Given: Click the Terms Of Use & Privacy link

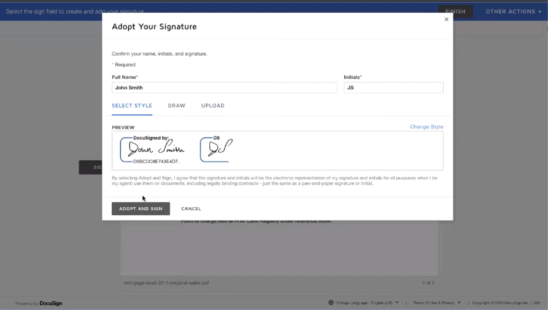Looking at the screenshot, I should tap(434, 303).
